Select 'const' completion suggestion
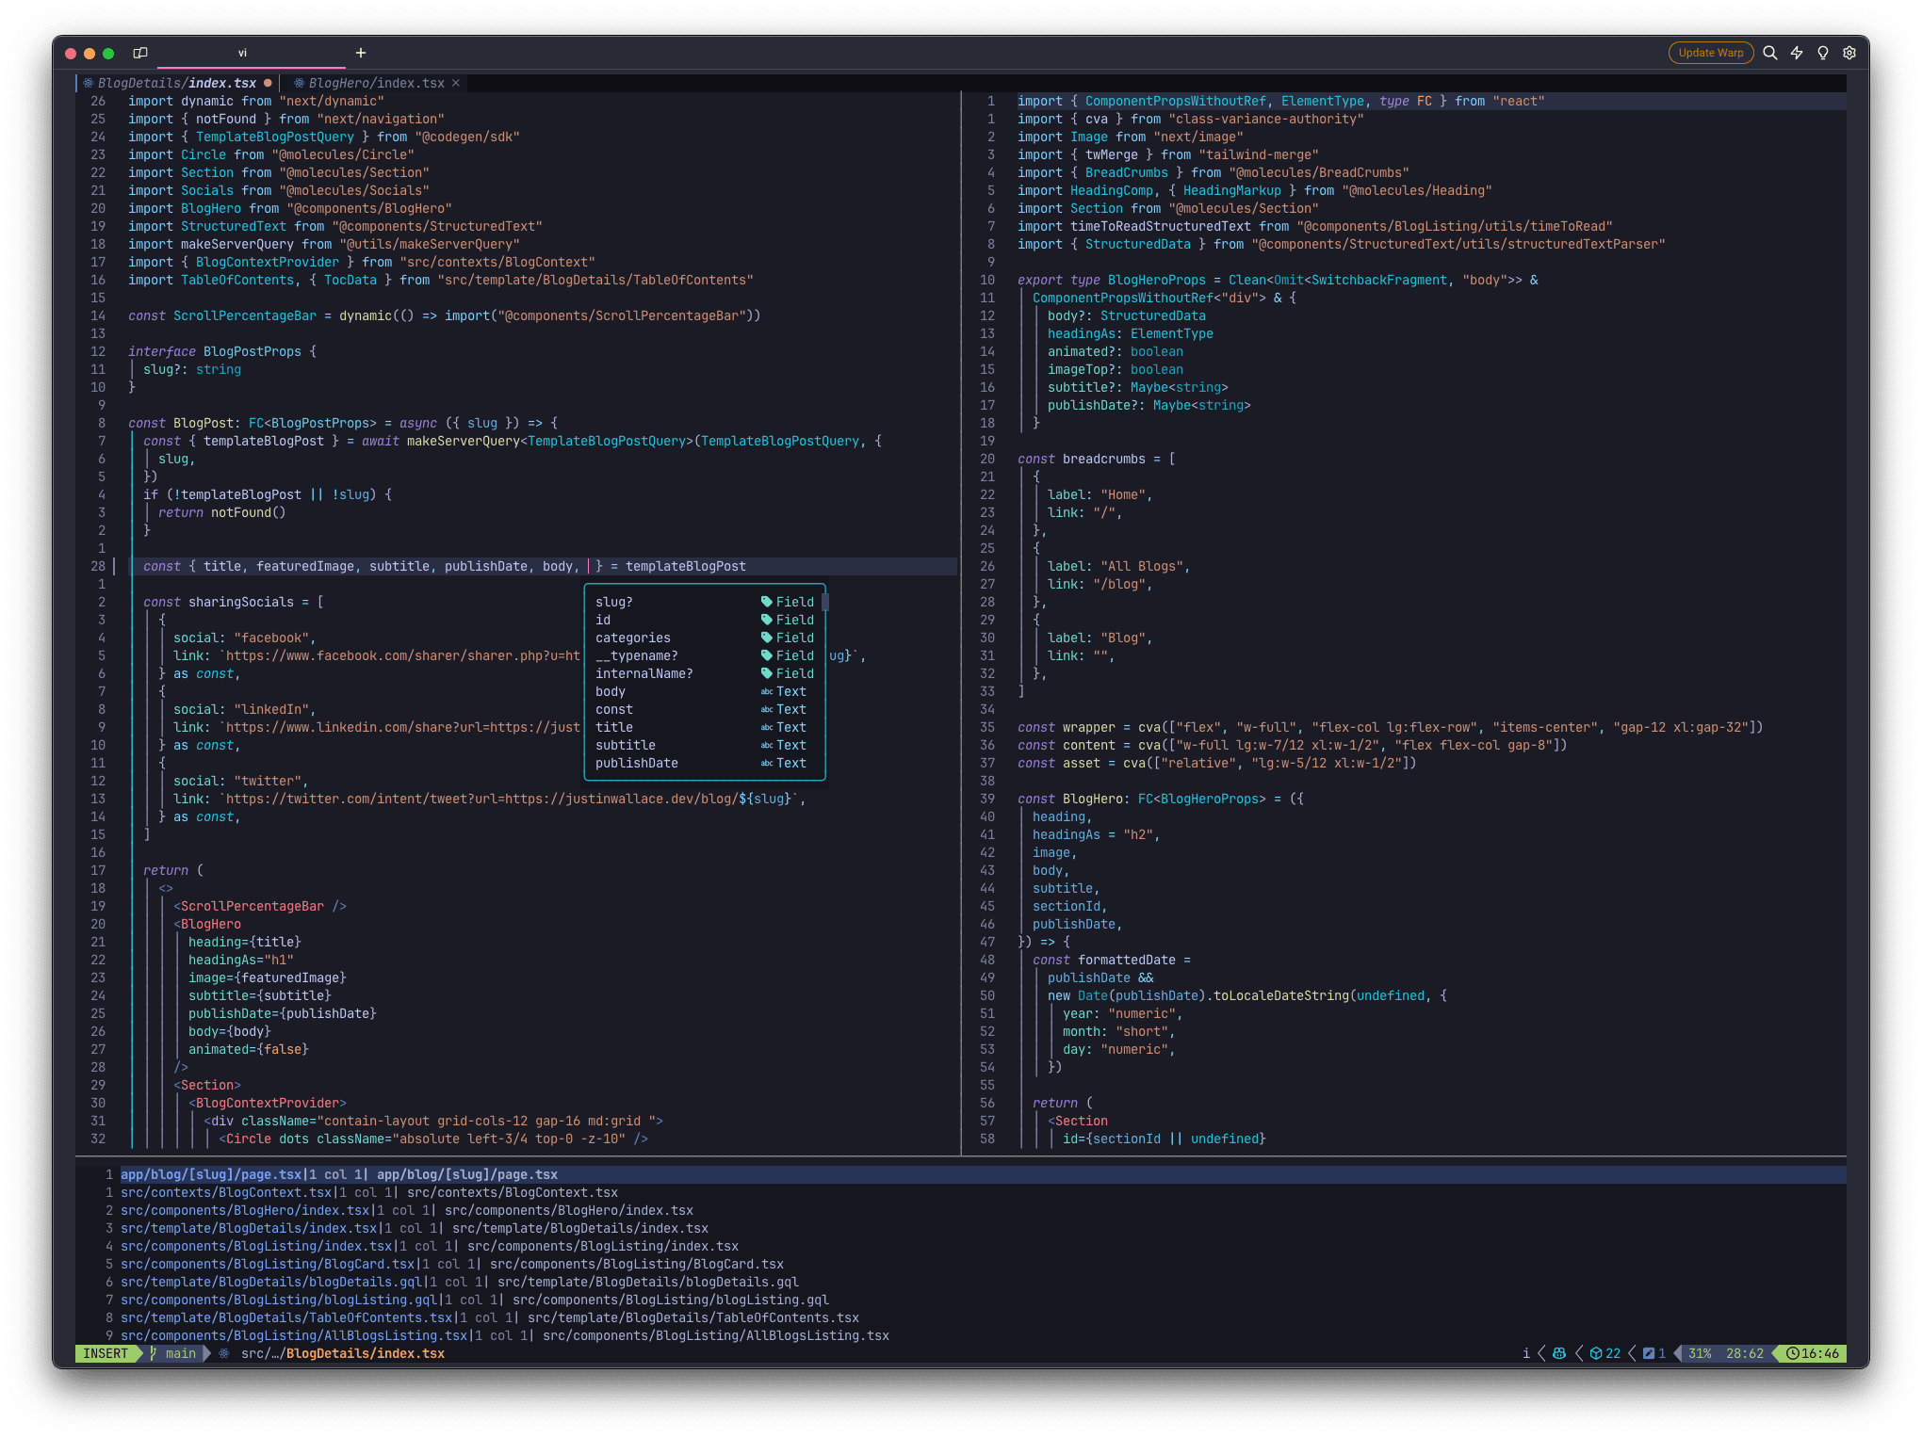Viewport: 1922px width, 1438px height. click(x=703, y=709)
